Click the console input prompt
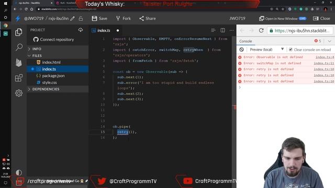Viewport: 335px width, 188px height. click(286, 87)
